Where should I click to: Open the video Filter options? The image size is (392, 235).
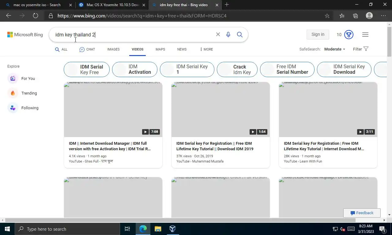[x=360, y=49]
